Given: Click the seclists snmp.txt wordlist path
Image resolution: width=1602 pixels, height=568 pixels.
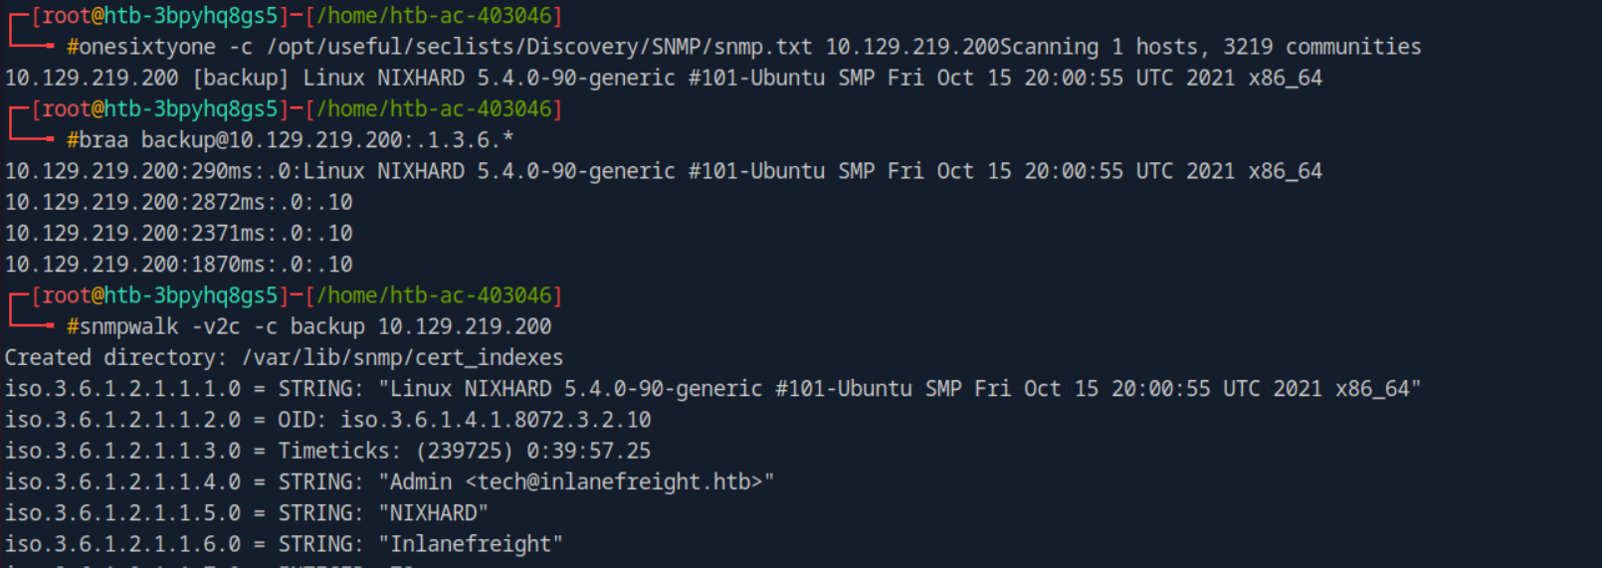Looking at the screenshot, I should [539, 47].
